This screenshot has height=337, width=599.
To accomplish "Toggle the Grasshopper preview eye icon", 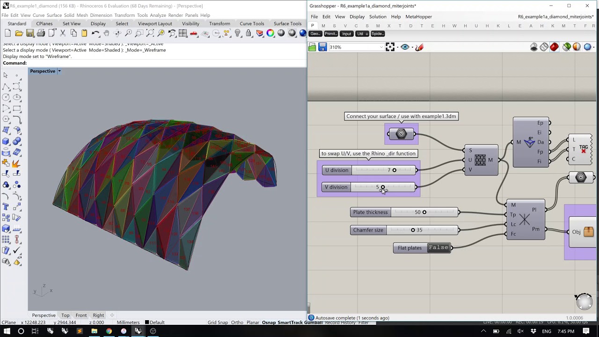I will point(405,47).
